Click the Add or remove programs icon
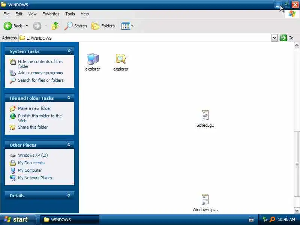This screenshot has height=225, width=300. click(x=13, y=73)
